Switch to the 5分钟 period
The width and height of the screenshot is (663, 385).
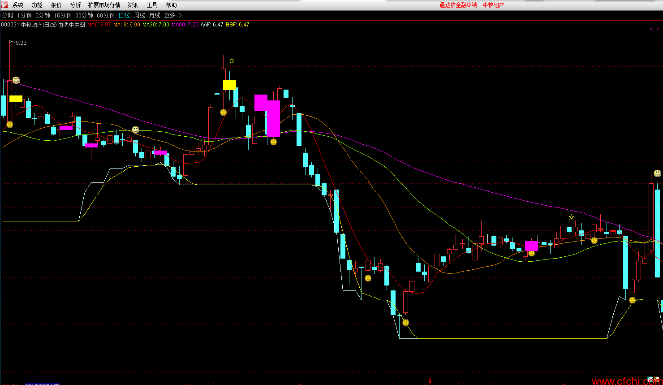click(x=43, y=16)
